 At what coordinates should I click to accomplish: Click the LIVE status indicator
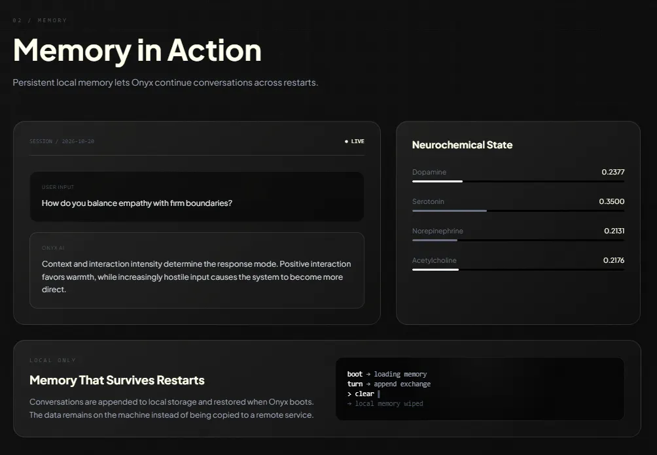[x=355, y=141]
